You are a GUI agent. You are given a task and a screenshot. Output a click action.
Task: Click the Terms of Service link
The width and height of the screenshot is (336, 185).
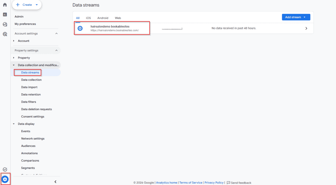[x=191, y=183]
